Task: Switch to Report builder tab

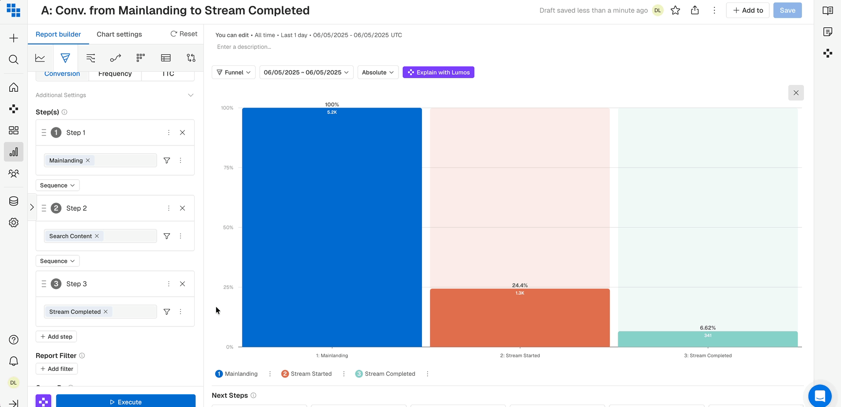Action: click(58, 34)
